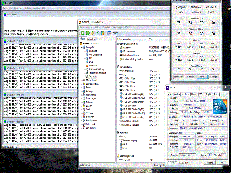Image resolution: width=231 pixels, height=173 pixels.
Task: Open the Test menu in Prime95
Action: pyautogui.click(x=5, y=8)
